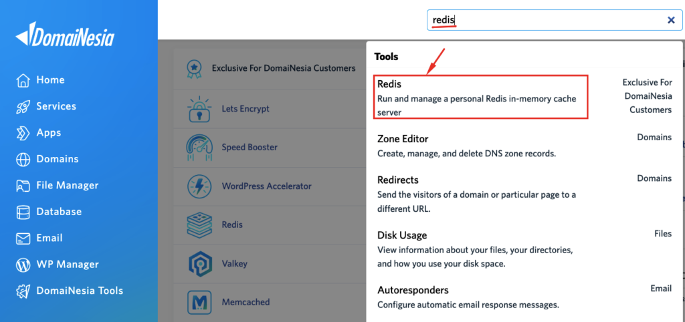Click the Domains category label beside Zone Editor
Image resolution: width=685 pixels, height=322 pixels.
(x=654, y=138)
